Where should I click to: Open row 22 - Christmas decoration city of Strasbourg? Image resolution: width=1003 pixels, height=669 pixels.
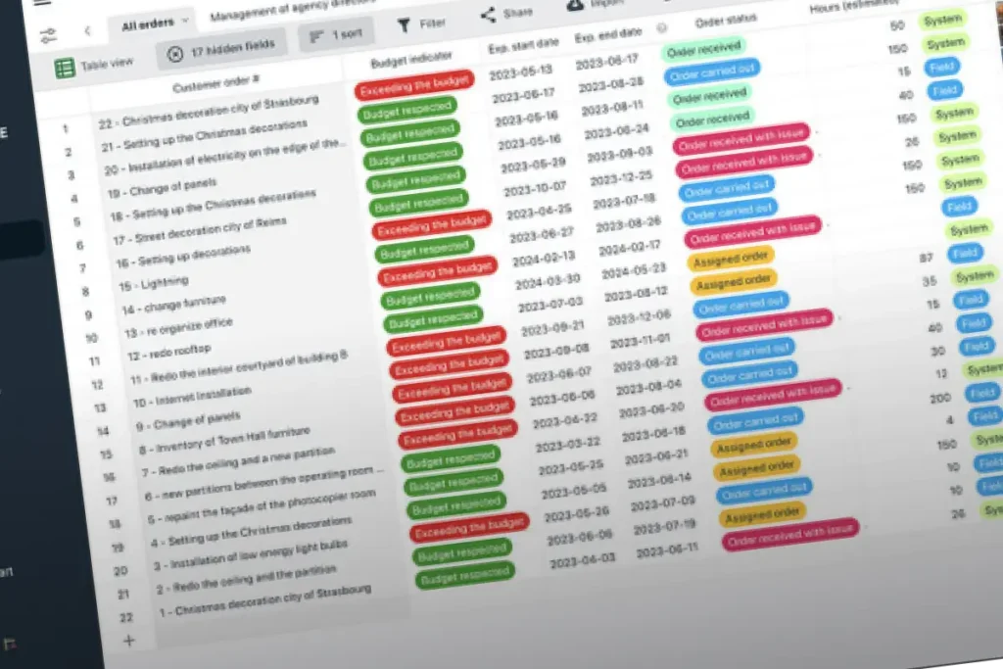pos(208,112)
